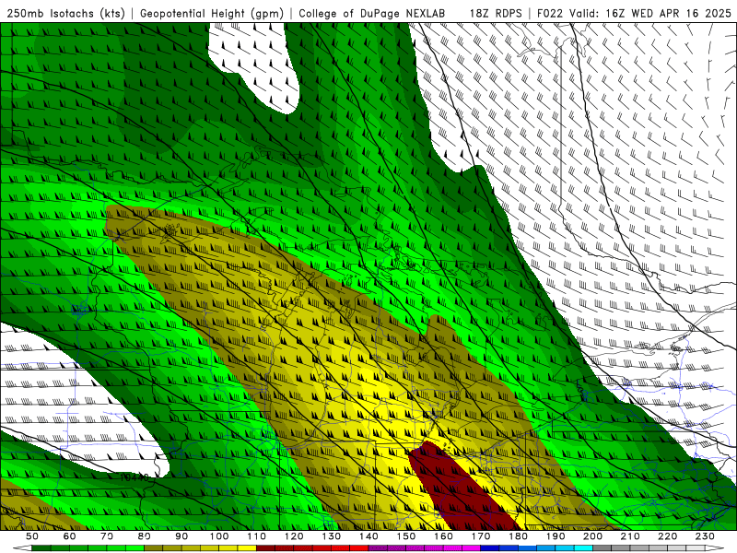This screenshot has width=737, height=553.
Task: Select the 'College of DuPage NEXLAB' credit text
Action: click(x=371, y=13)
